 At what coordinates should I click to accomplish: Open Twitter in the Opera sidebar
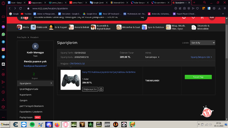tap(3, 57)
